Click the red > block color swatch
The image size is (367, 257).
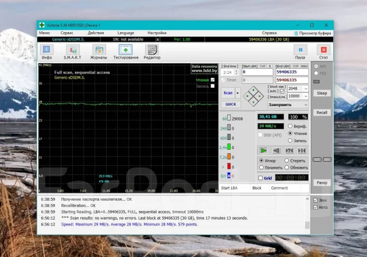pyautogui.click(x=229, y=166)
